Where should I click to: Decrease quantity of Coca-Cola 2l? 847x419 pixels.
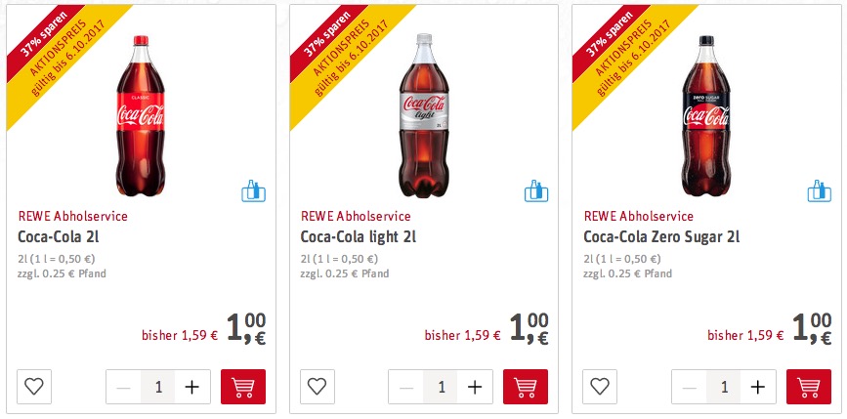123,387
